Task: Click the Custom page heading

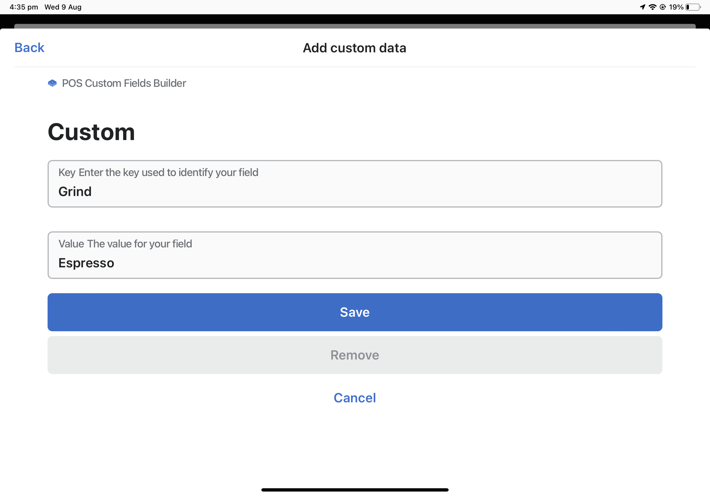Action: (x=91, y=132)
